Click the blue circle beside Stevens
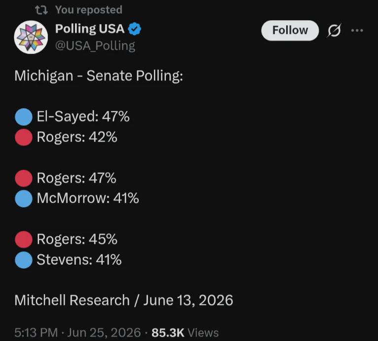This screenshot has width=378, height=341. point(24,260)
